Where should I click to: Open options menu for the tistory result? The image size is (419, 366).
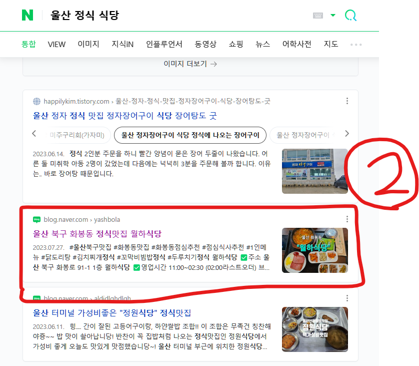pos(347,101)
